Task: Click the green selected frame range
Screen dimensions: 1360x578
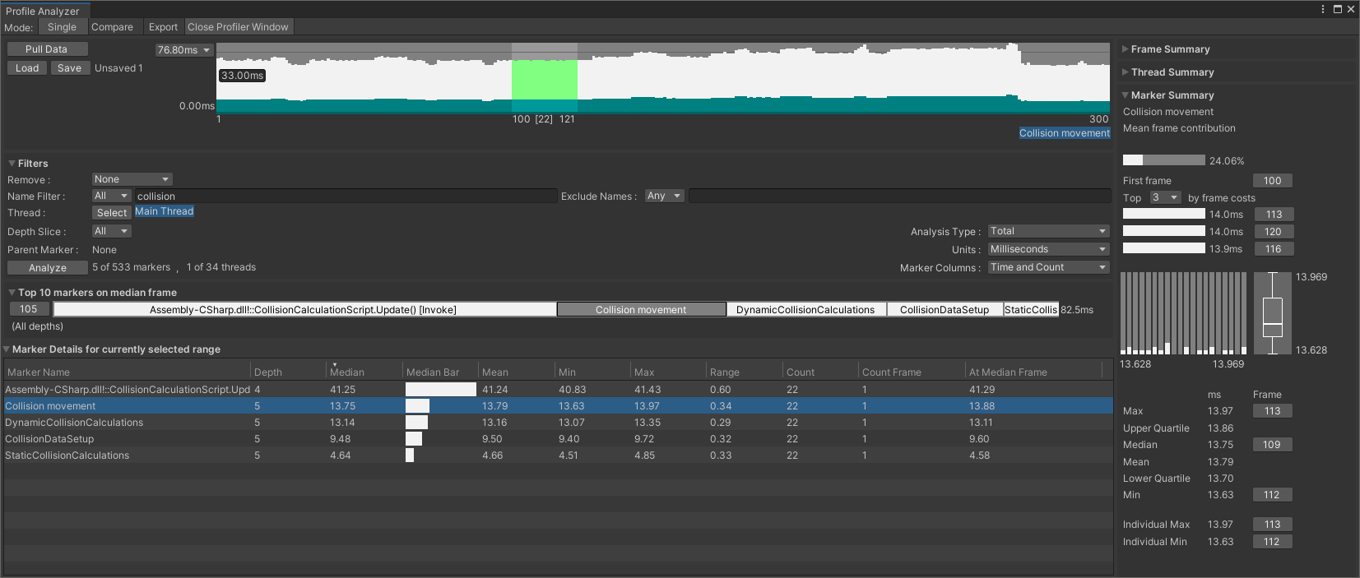Action: click(544, 79)
